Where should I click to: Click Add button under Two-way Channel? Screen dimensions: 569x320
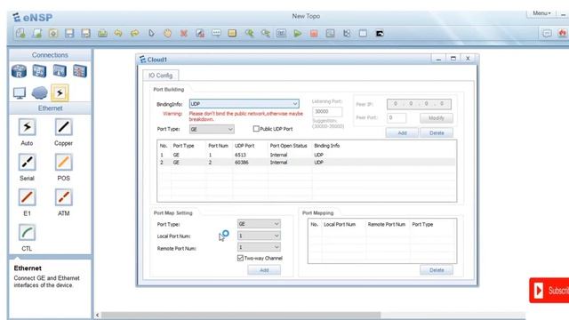point(264,270)
